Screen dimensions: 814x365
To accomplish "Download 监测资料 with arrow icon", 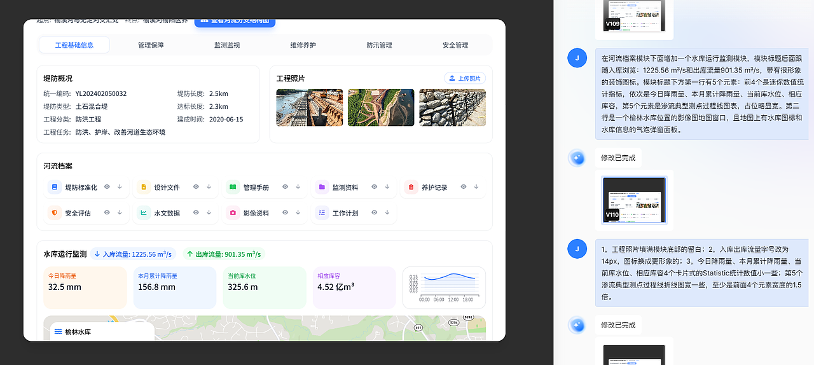I will [387, 187].
